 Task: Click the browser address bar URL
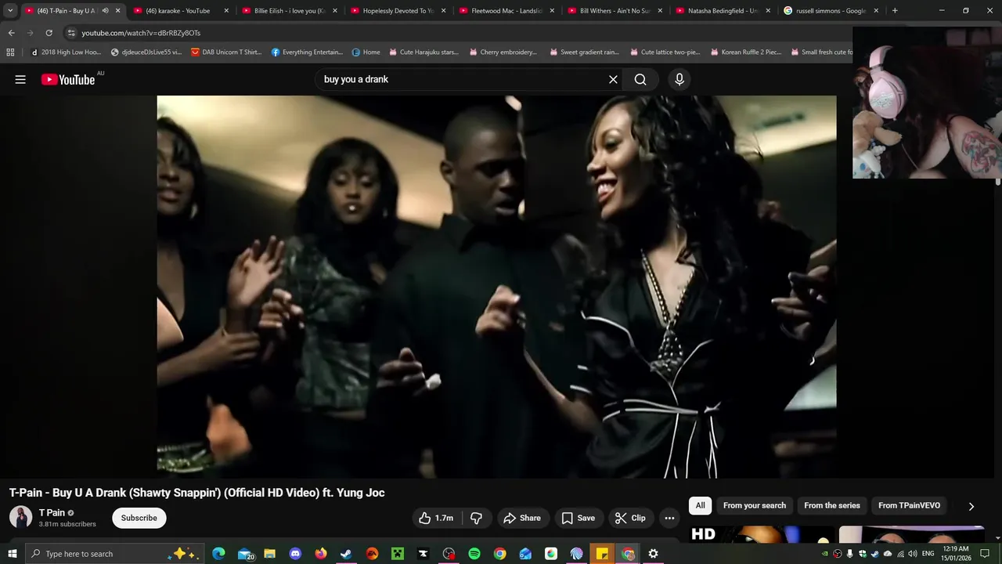point(141,33)
